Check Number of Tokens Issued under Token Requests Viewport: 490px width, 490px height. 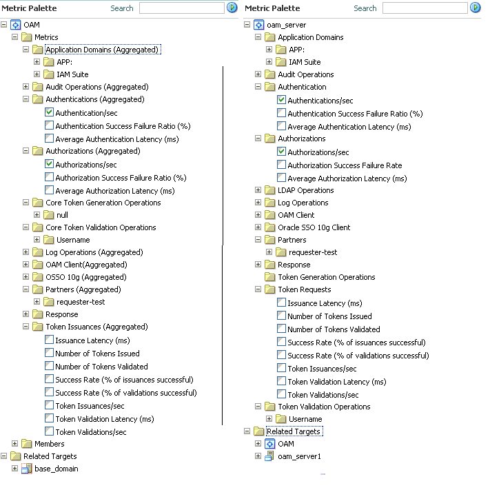click(x=281, y=316)
